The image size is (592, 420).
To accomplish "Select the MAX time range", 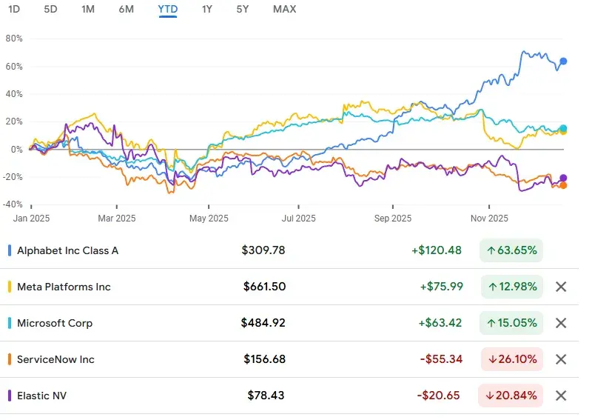I will [x=284, y=9].
